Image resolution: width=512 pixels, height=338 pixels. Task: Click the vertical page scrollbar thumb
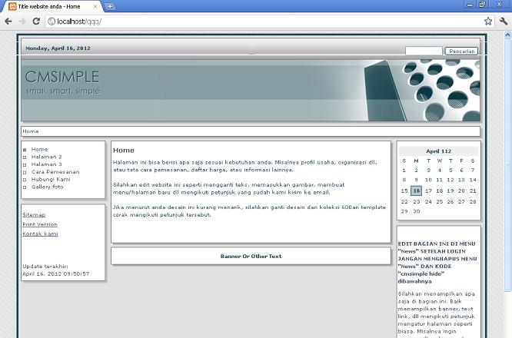[x=507, y=164]
